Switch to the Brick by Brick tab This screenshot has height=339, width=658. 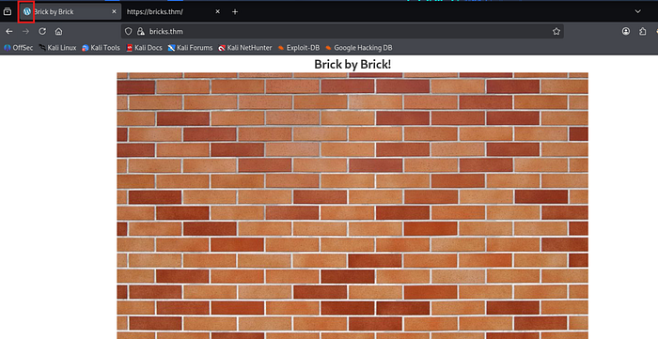(70, 11)
